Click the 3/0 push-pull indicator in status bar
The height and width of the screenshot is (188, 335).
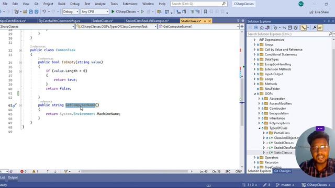[x=250, y=185]
